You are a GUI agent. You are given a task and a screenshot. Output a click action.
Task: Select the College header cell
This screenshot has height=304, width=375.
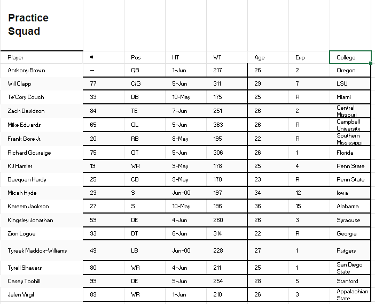pos(350,57)
